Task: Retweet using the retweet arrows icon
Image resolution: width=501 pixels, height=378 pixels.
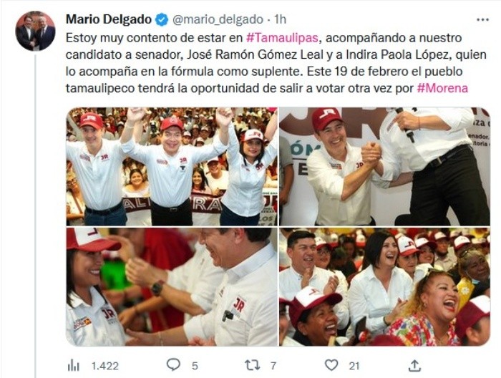Action: (253, 365)
